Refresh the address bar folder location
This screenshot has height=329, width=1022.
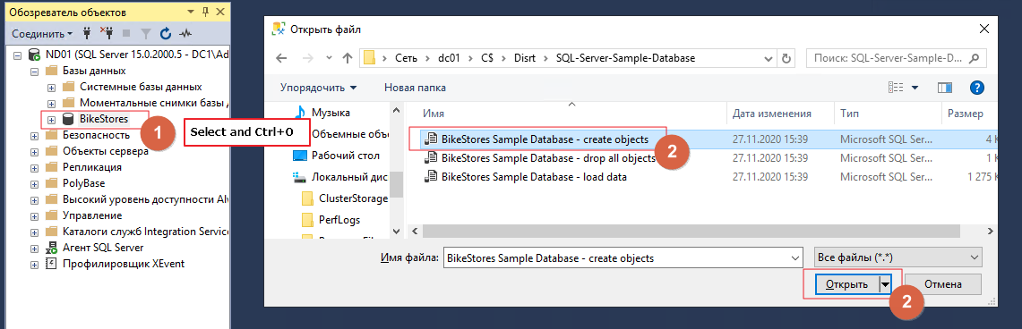pyautogui.click(x=786, y=58)
